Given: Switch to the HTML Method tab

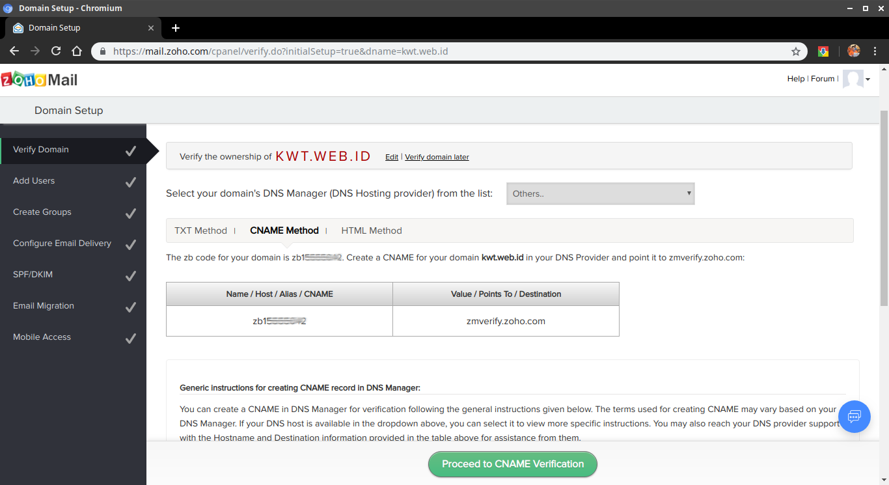Looking at the screenshot, I should (371, 230).
